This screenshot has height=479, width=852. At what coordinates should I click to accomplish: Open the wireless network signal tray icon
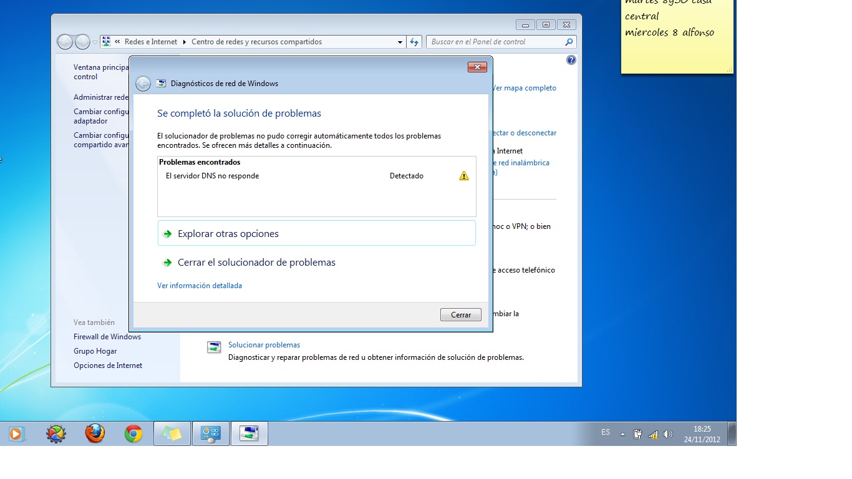click(x=652, y=434)
